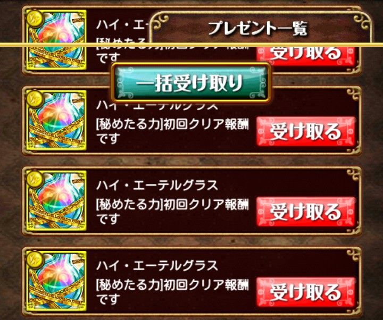Tap 受け取る on the second present
The height and width of the screenshot is (320, 383).
coord(306,131)
